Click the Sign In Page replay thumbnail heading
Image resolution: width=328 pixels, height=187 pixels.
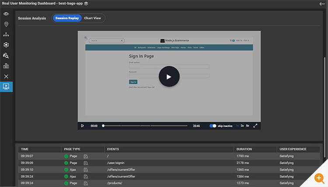click(141, 56)
